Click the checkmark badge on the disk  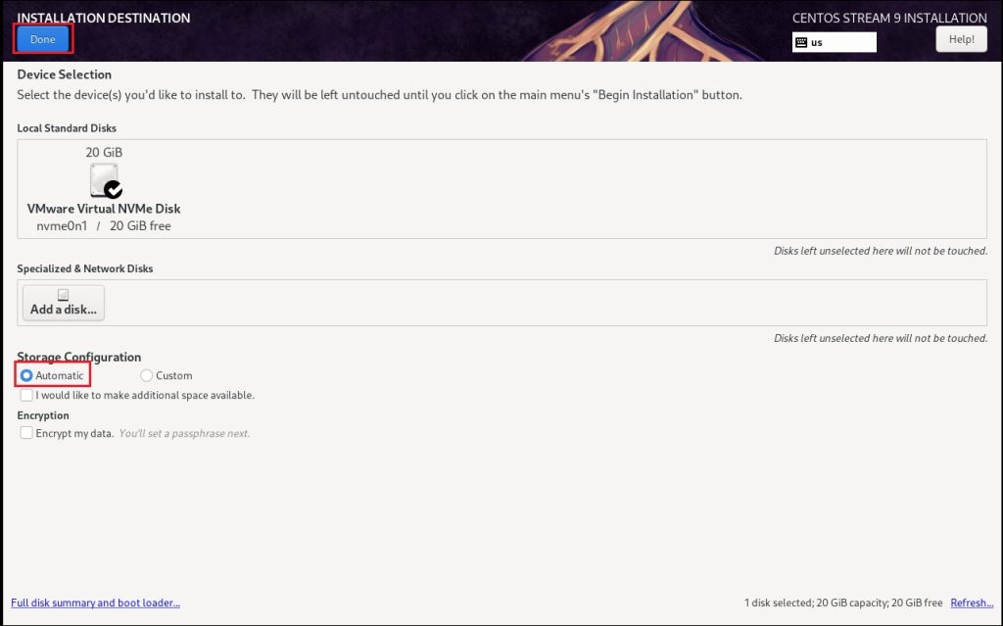point(114,189)
